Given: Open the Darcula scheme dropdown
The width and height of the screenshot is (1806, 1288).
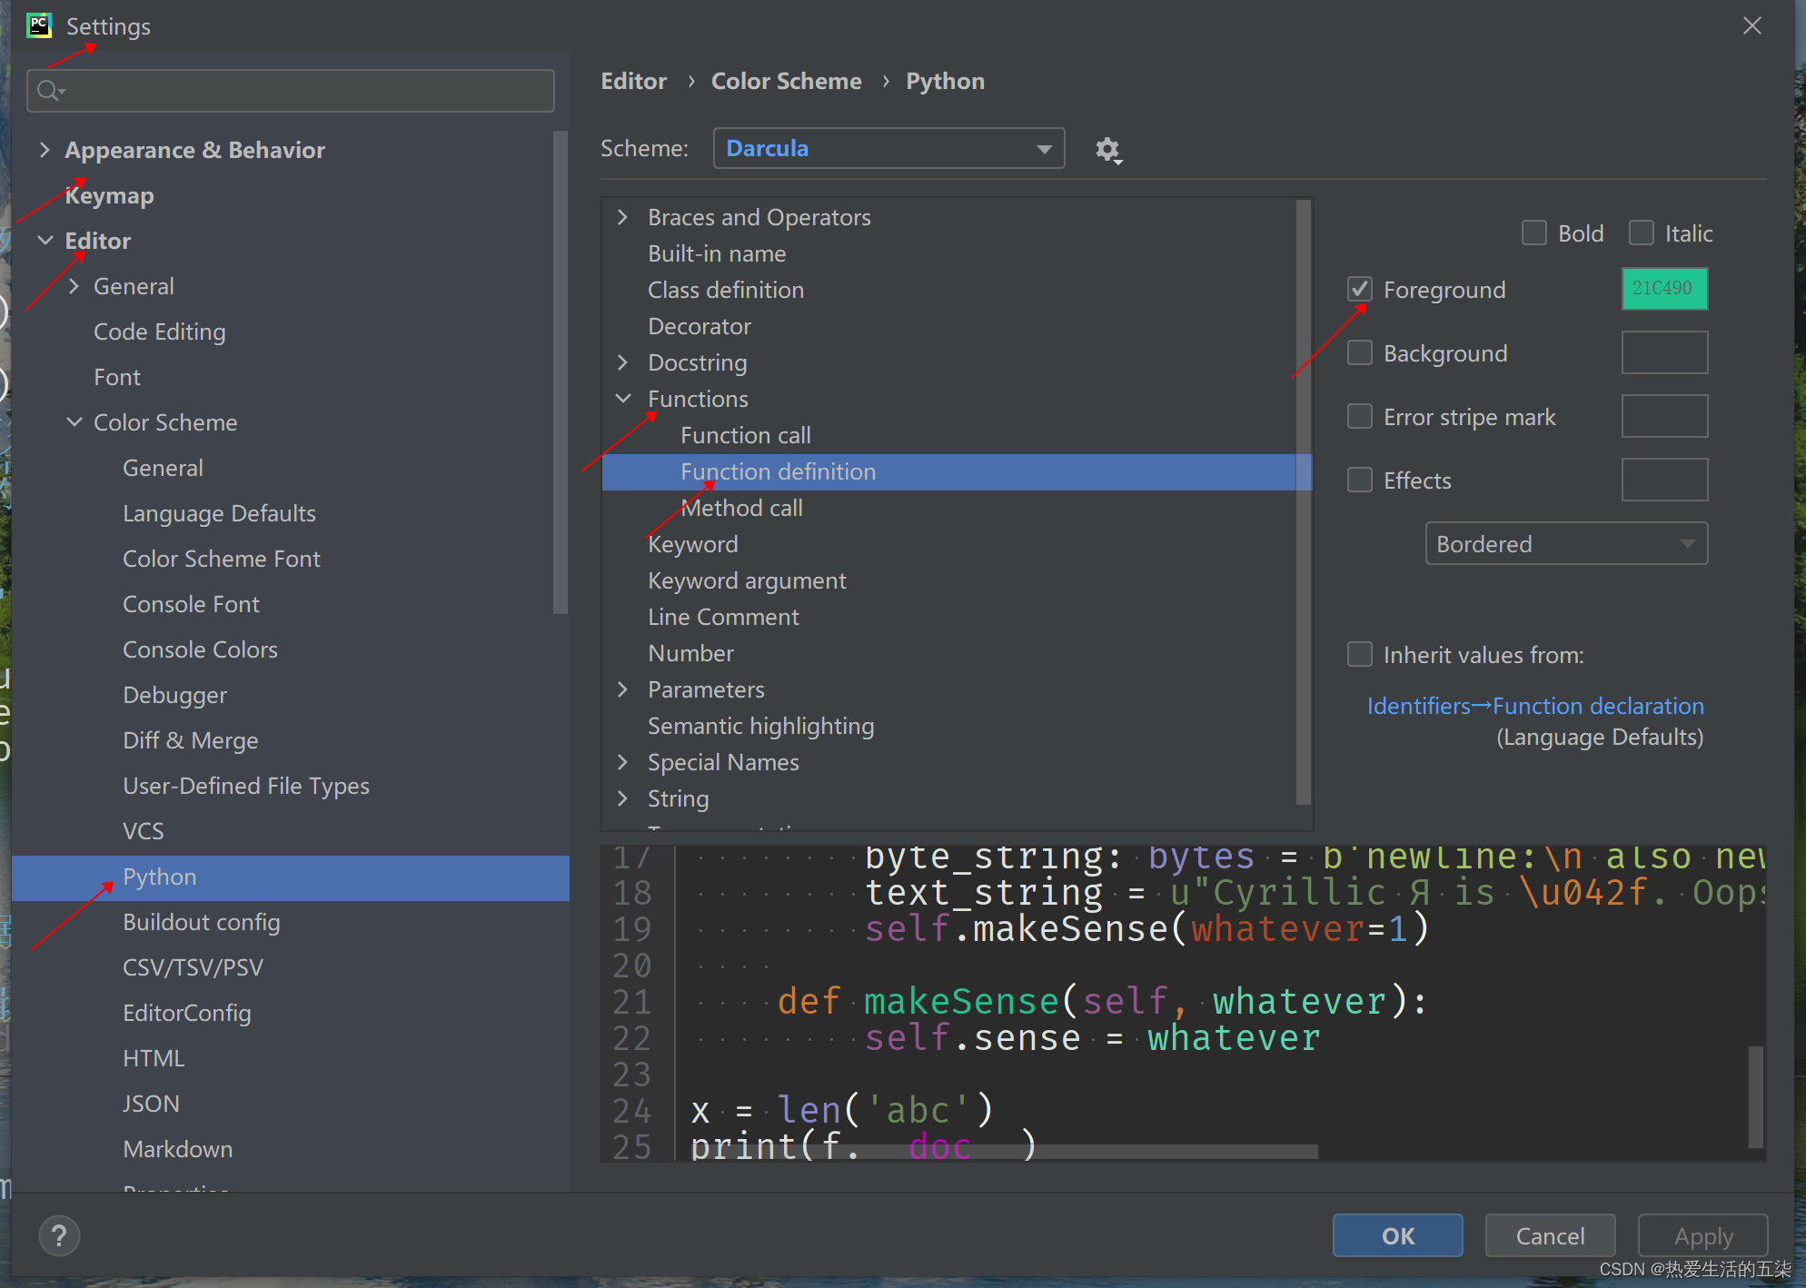Looking at the screenshot, I should point(888,148).
